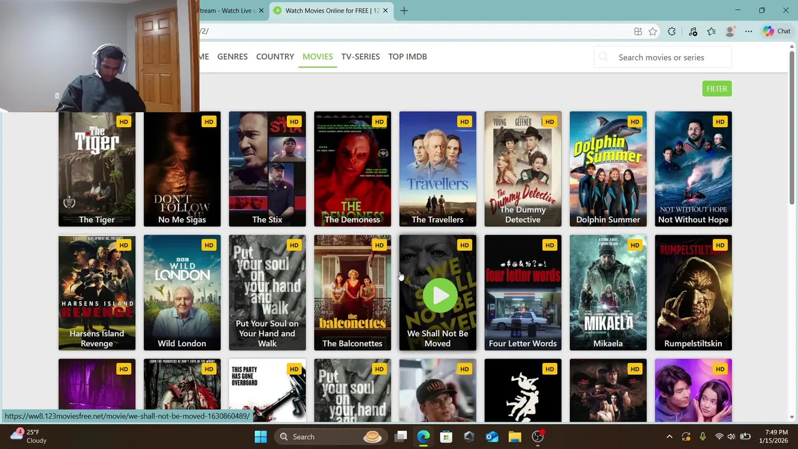Image resolution: width=798 pixels, height=449 pixels.
Task: Open Task View in taskbar
Action: (401, 437)
